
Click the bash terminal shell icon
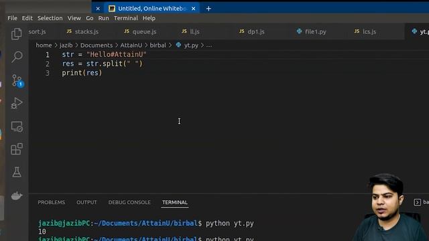pyautogui.click(x=417, y=202)
